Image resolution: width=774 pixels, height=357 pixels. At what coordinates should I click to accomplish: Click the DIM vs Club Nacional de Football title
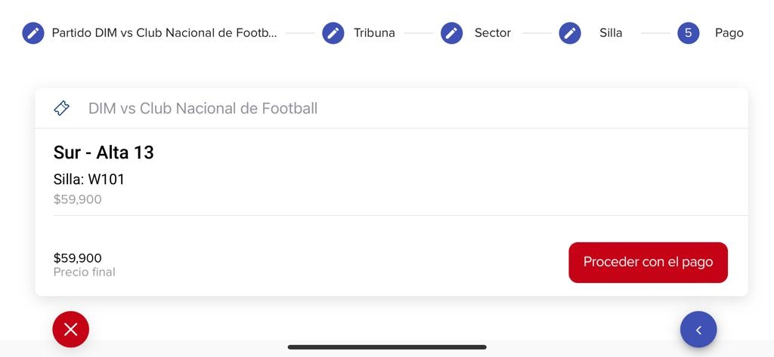coord(203,109)
